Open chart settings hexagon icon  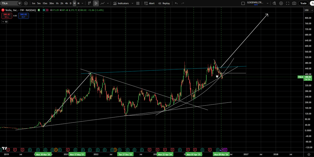click(281, 3)
